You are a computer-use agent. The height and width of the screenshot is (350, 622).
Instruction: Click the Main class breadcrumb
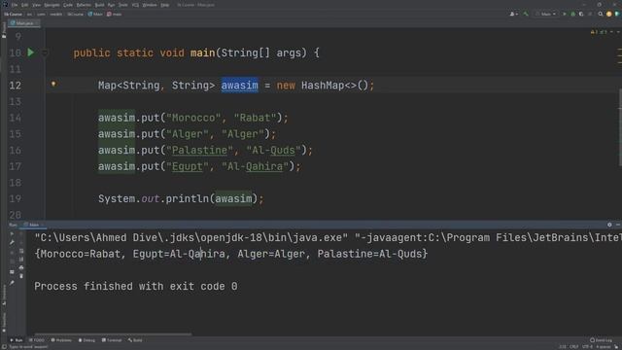point(95,14)
